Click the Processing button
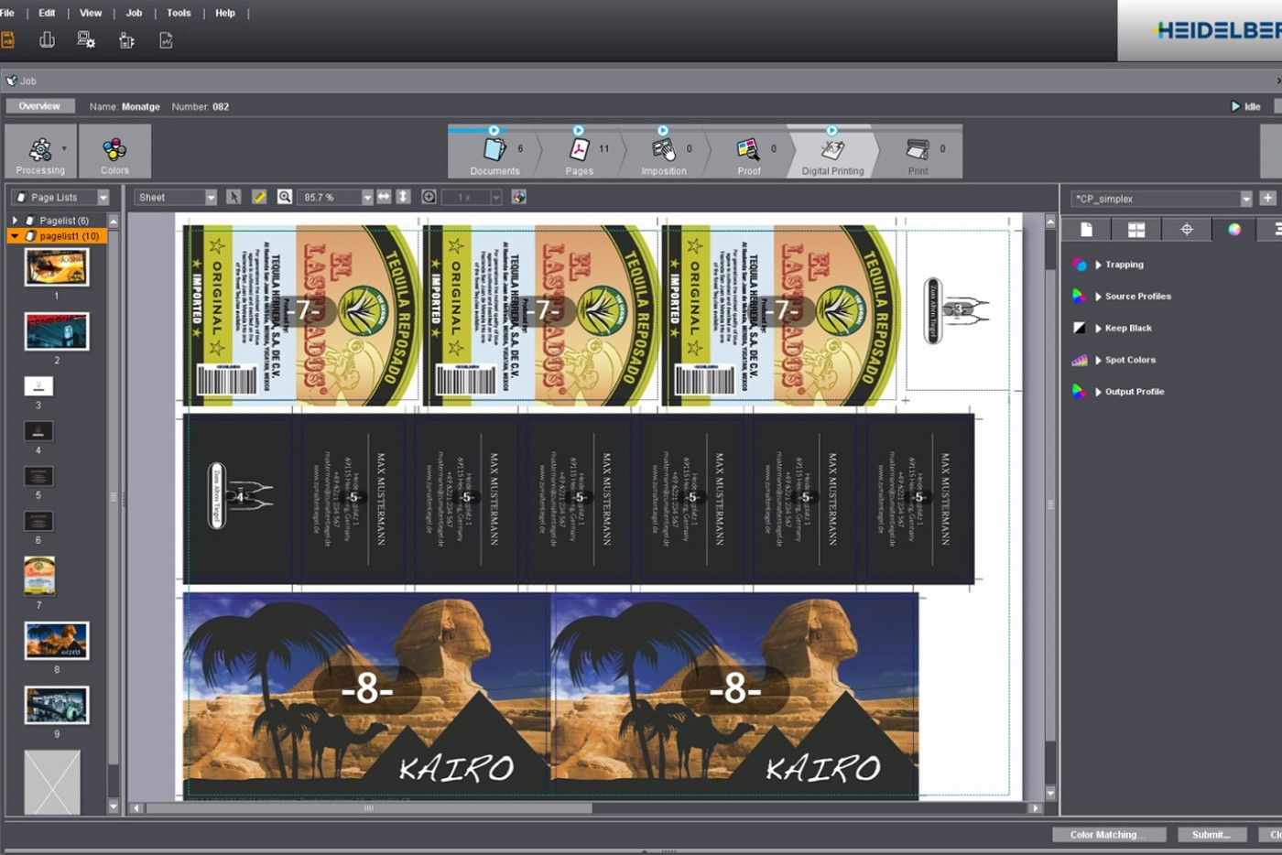The height and width of the screenshot is (855, 1282). [x=40, y=152]
